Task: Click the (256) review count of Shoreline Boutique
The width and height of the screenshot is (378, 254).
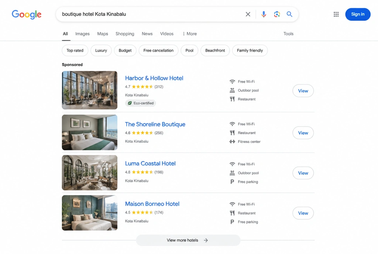Action: pyautogui.click(x=159, y=133)
